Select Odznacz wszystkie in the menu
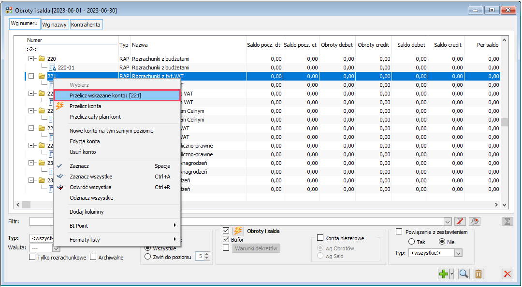The image size is (522, 287). (117, 198)
